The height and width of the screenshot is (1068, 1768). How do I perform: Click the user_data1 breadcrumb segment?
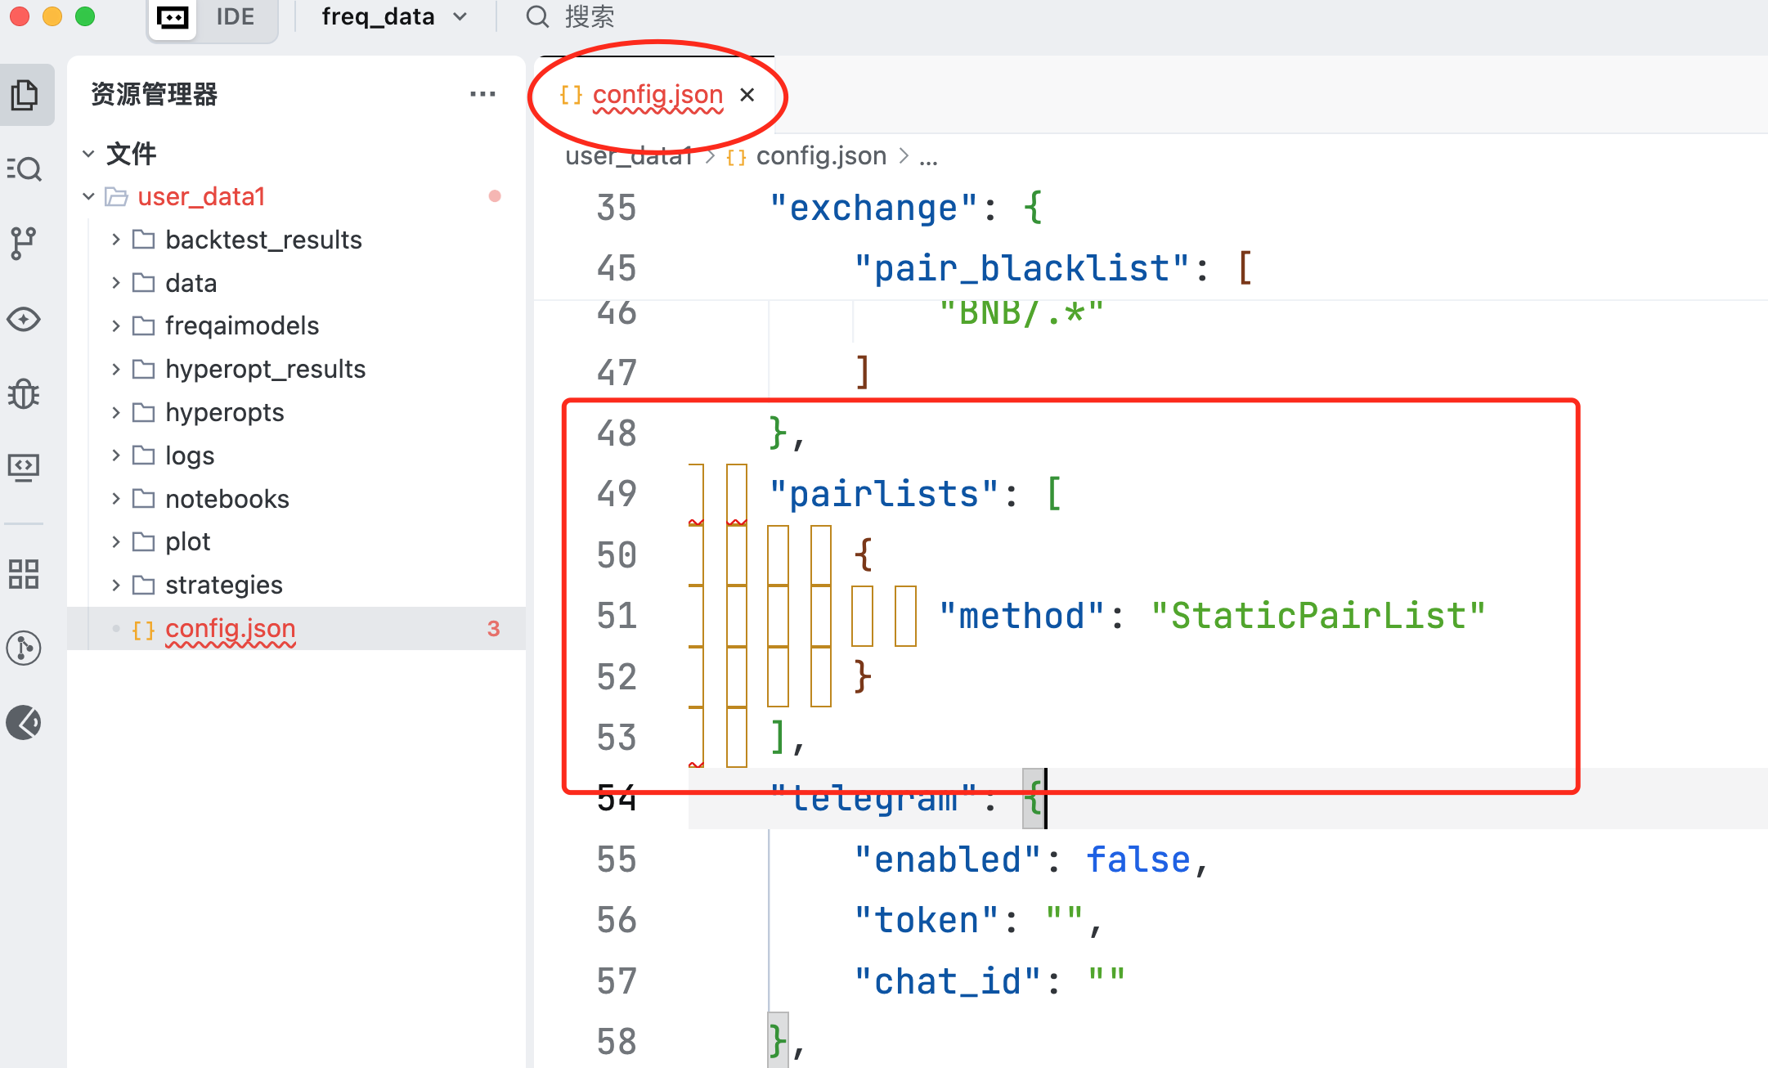click(x=627, y=156)
